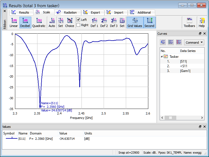
Task: Switch to the Radiation tab
Action: pos(67,13)
